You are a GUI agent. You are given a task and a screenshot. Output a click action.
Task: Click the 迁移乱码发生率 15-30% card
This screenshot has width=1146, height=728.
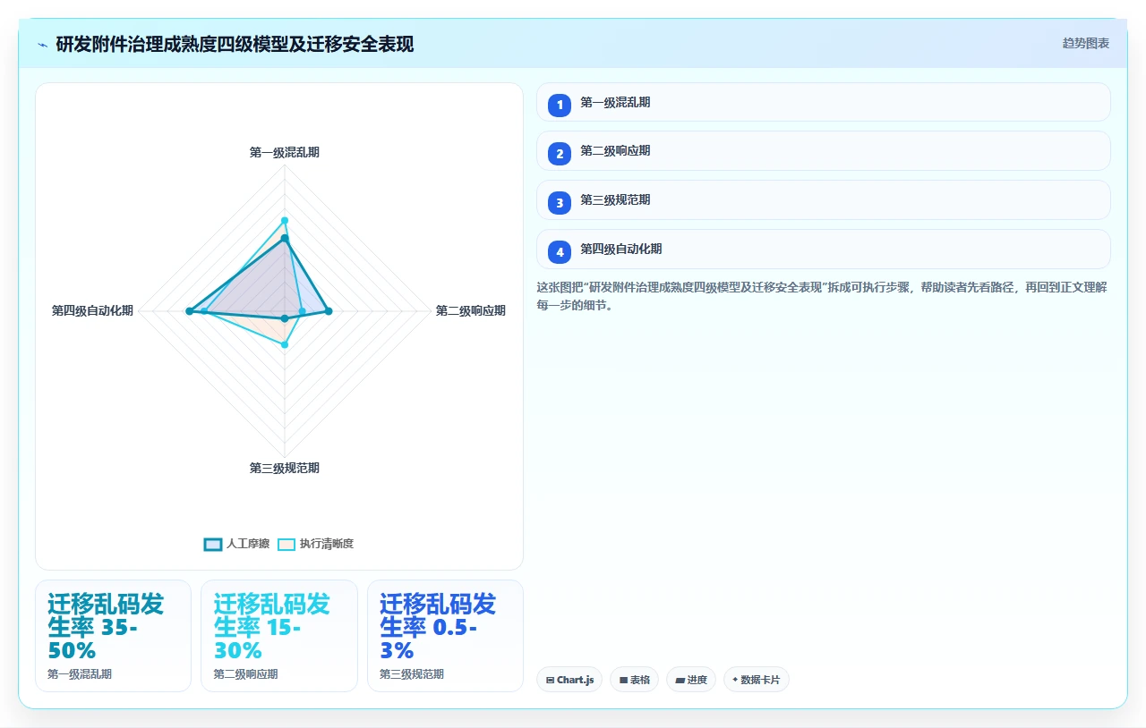click(x=279, y=636)
